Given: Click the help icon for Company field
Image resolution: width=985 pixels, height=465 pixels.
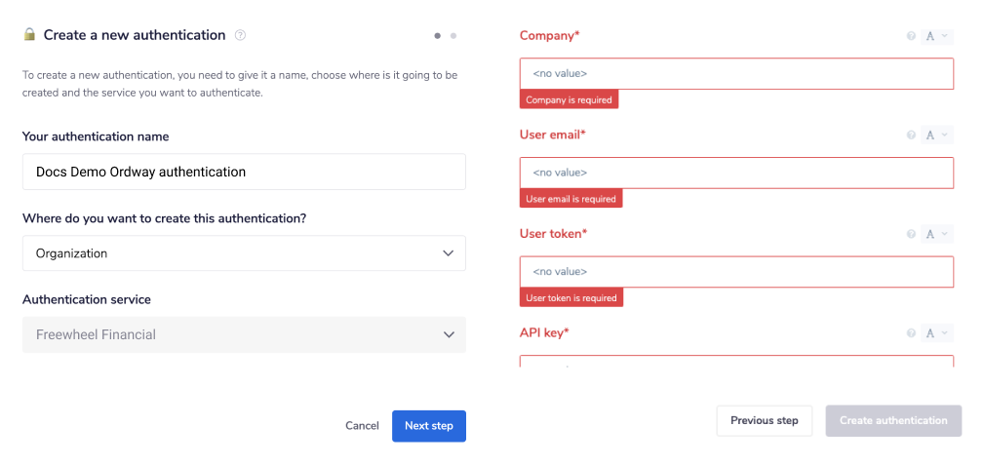Looking at the screenshot, I should coord(911,36).
